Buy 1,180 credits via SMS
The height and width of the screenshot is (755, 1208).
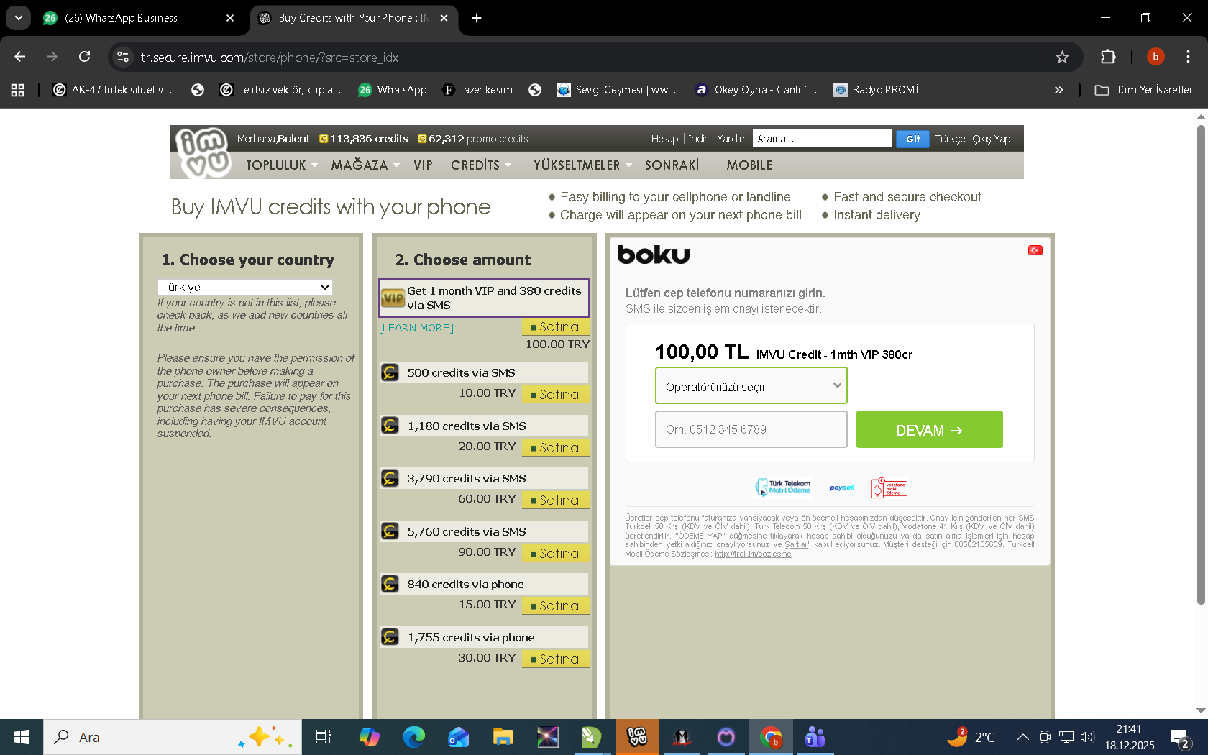tap(556, 448)
